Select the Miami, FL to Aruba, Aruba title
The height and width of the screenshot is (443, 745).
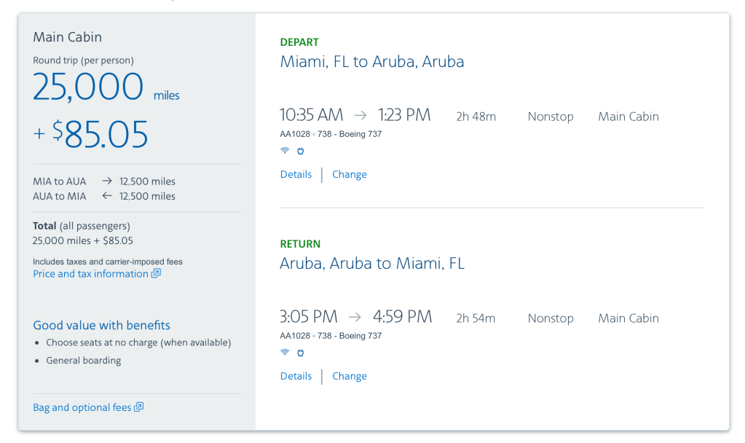coord(371,62)
